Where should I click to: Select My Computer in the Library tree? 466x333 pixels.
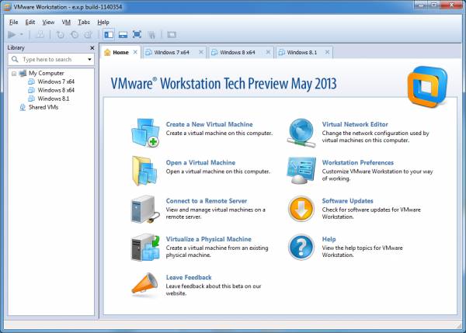pos(46,73)
